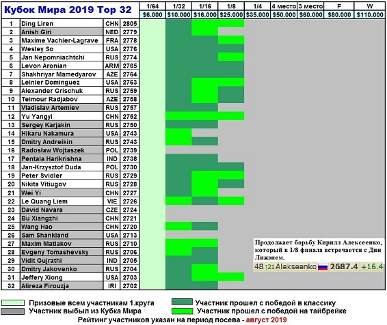
Task: Click the 2805 rating cell
Action: (x=130, y=23)
